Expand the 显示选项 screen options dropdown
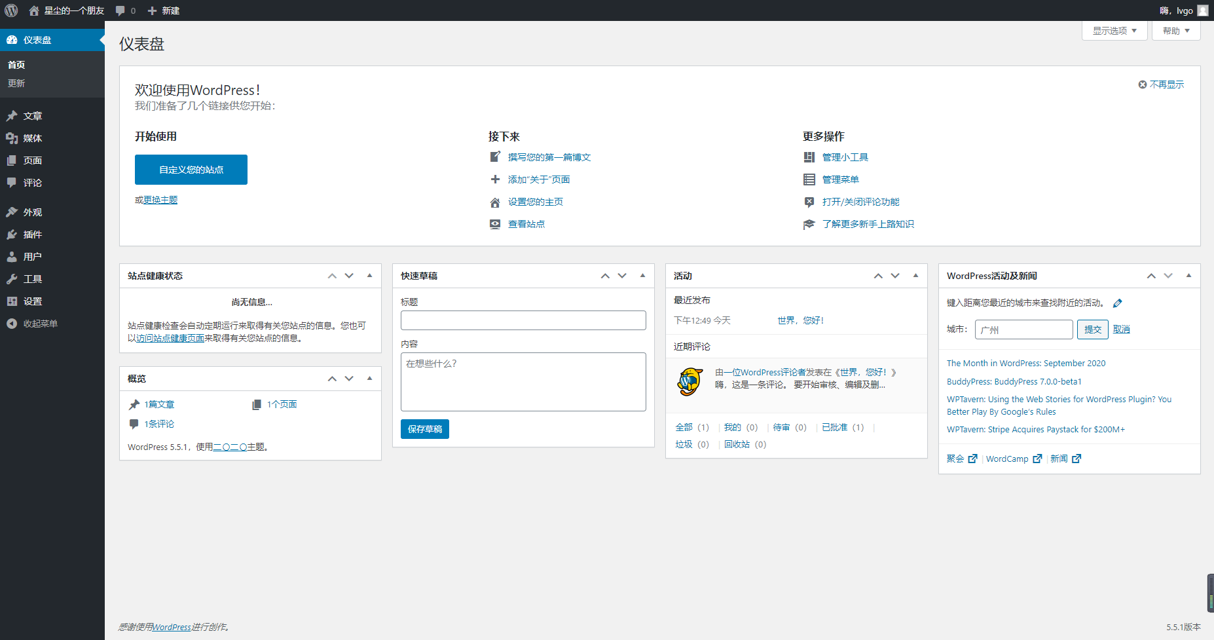 coord(1114,31)
